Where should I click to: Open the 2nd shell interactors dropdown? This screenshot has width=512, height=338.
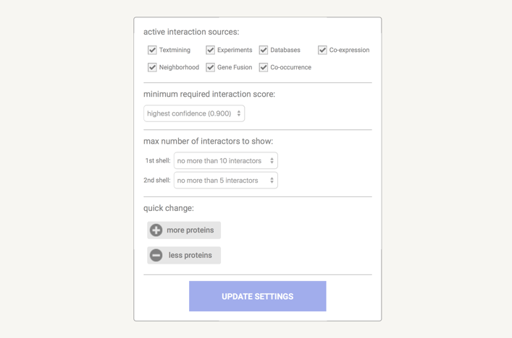(225, 181)
